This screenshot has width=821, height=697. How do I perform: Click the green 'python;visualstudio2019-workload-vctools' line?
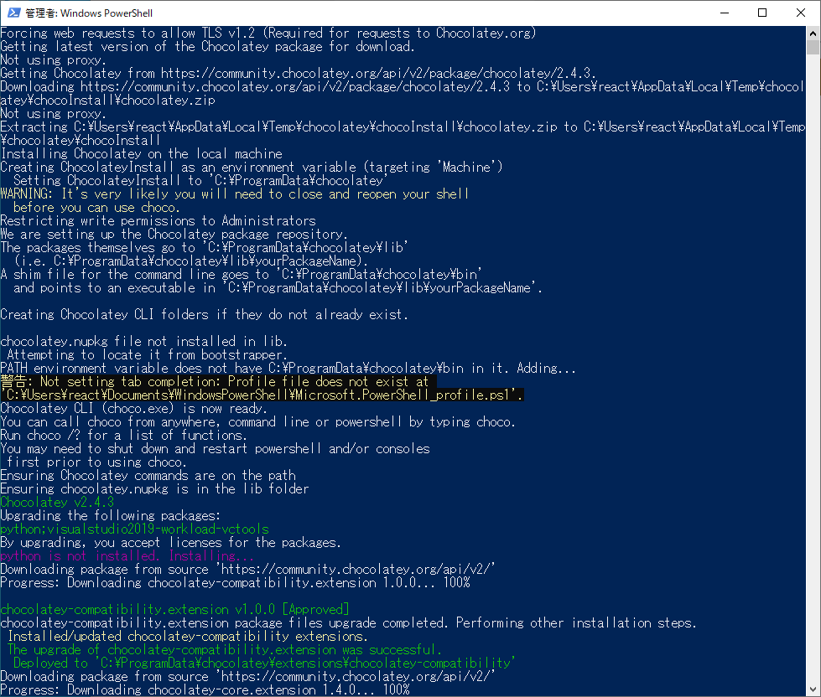tap(134, 529)
